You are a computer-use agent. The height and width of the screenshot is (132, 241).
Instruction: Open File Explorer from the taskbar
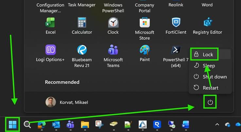click(85, 125)
